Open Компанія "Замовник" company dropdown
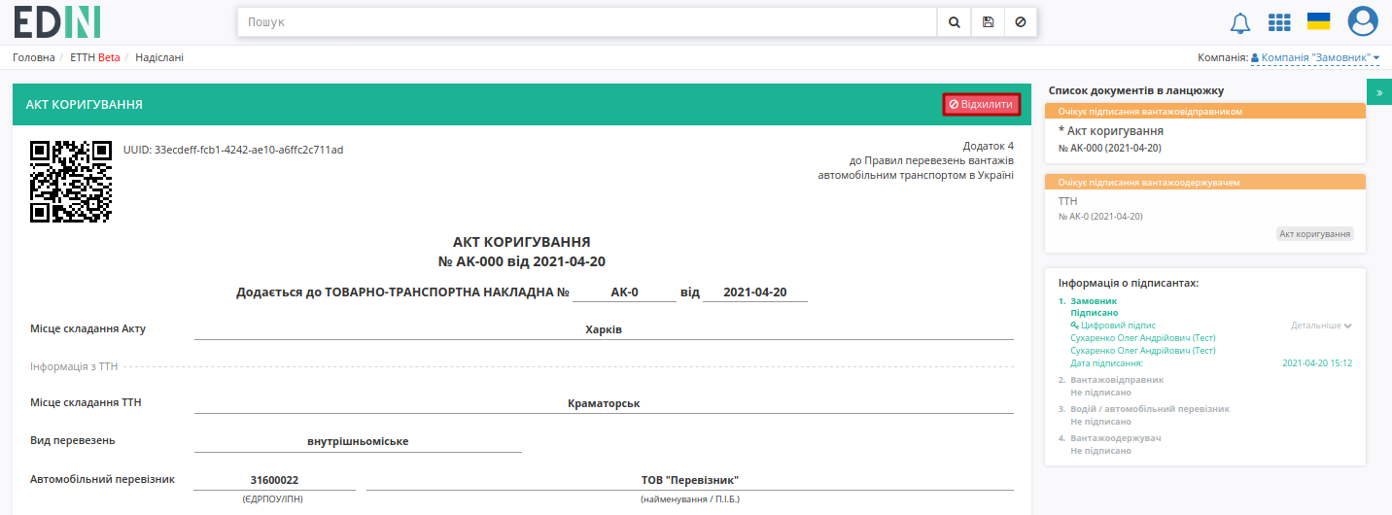Viewport: 1392px width, 515px height. pyautogui.click(x=1314, y=58)
